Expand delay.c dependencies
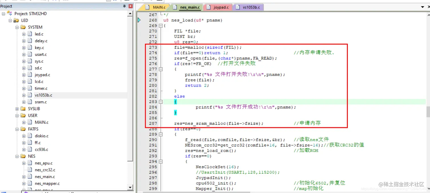The width and height of the screenshot is (430, 193). tap(24, 41)
